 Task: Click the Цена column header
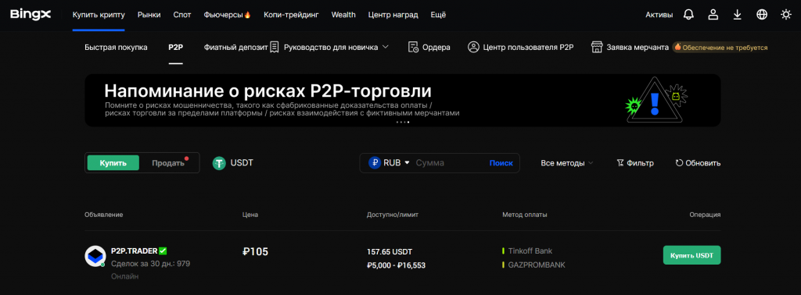(x=250, y=215)
